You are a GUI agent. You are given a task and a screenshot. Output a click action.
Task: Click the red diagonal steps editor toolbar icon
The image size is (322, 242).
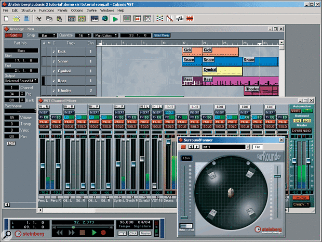point(170,19)
